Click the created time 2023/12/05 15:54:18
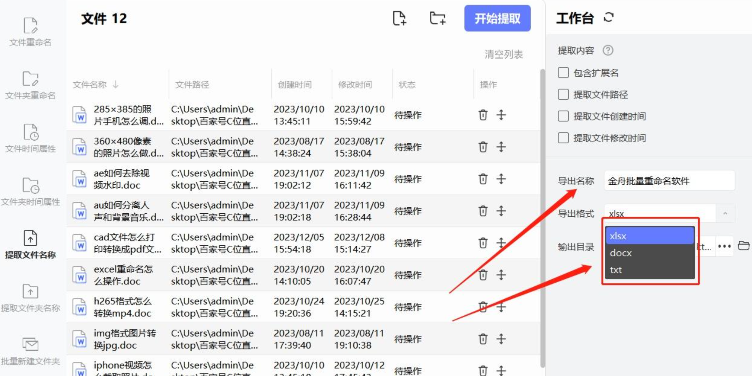 pos(299,243)
